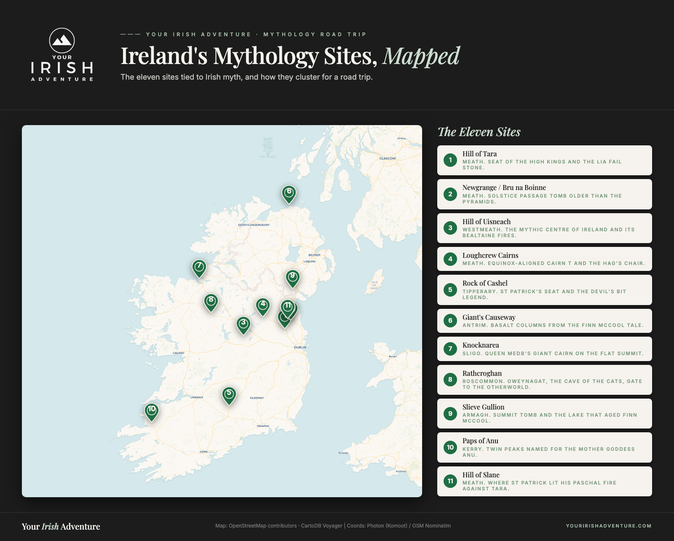Screen dimensions: 674x541
Task: Select map pin number 7 near Sligo
Action: pos(199,268)
